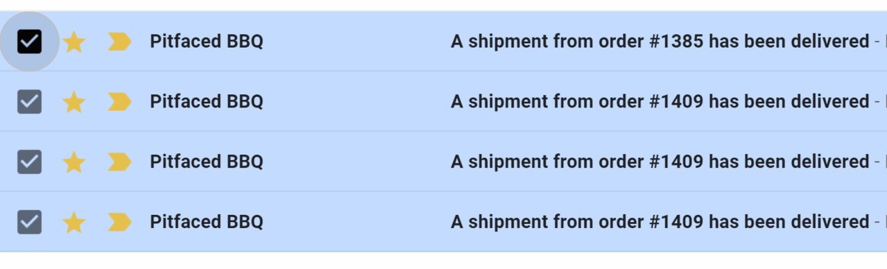Open the last order #1409 delivered subject

click(660, 222)
